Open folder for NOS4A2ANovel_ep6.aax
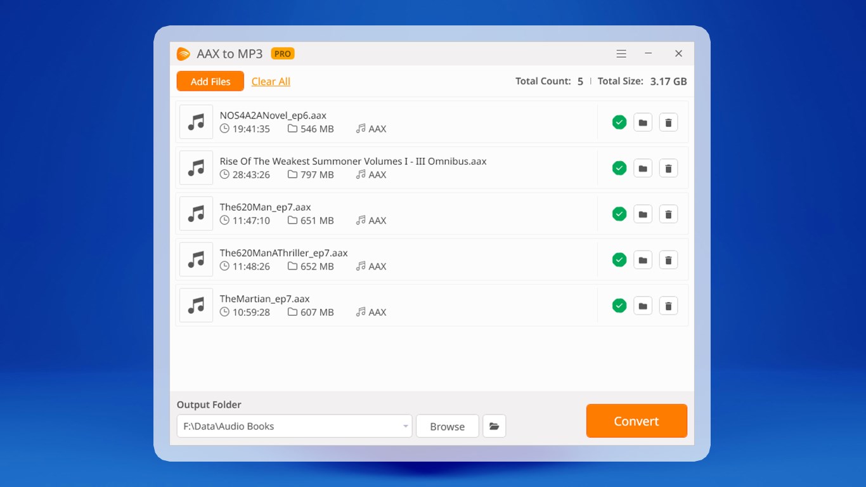The height and width of the screenshot is (487, 866). [643, 122]
